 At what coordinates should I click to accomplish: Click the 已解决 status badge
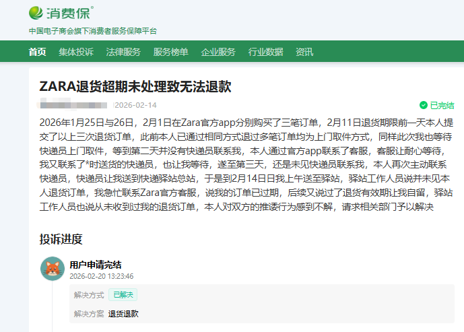pyautogui.click(x=123, y=294)
